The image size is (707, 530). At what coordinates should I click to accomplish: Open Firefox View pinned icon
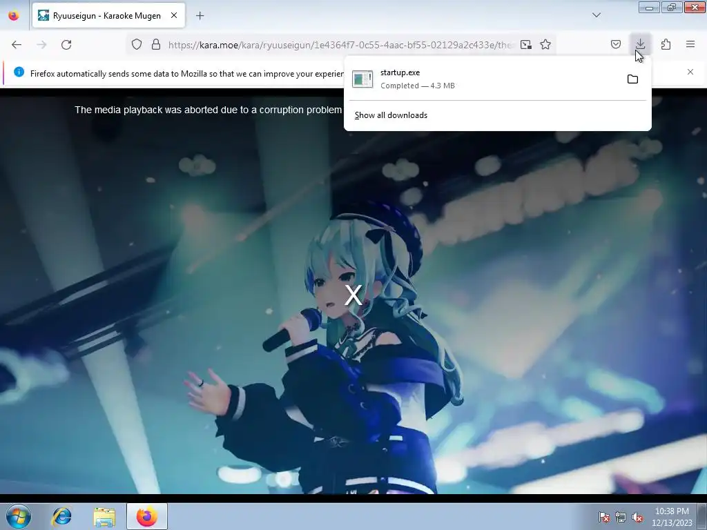click(14, 15)
